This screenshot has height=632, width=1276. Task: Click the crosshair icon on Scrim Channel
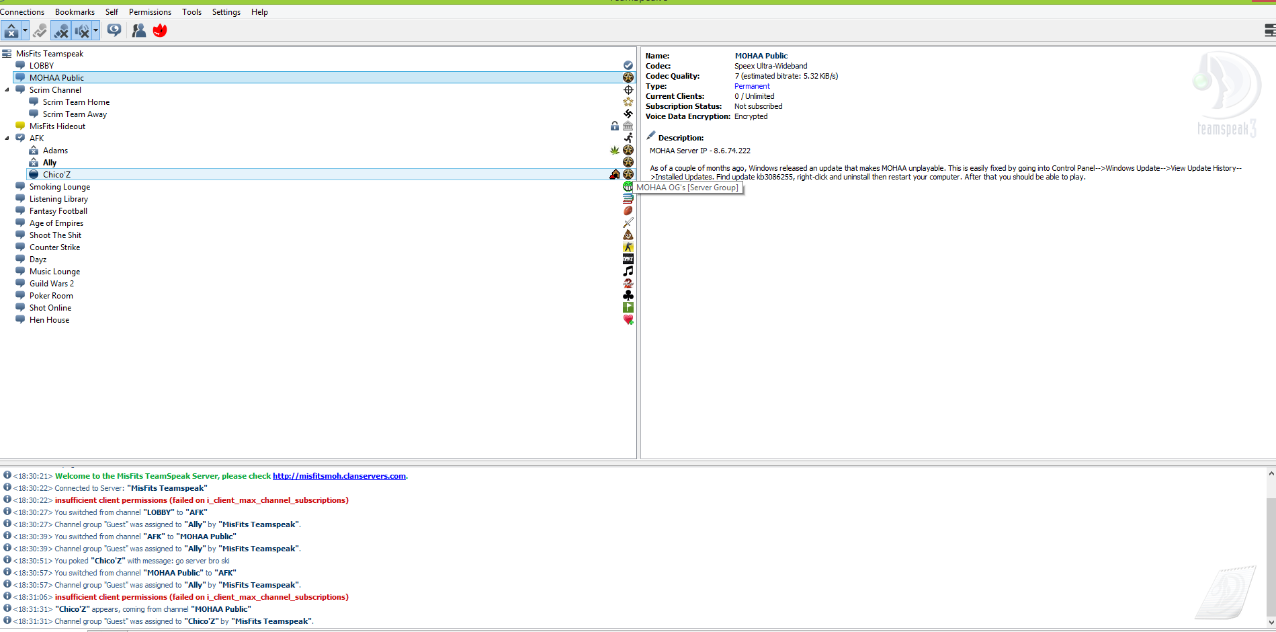(628, 90)
